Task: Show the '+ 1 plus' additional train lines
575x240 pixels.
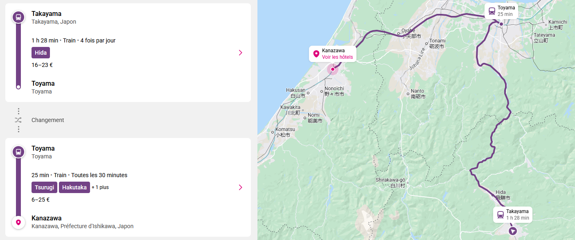Action: 100,187
